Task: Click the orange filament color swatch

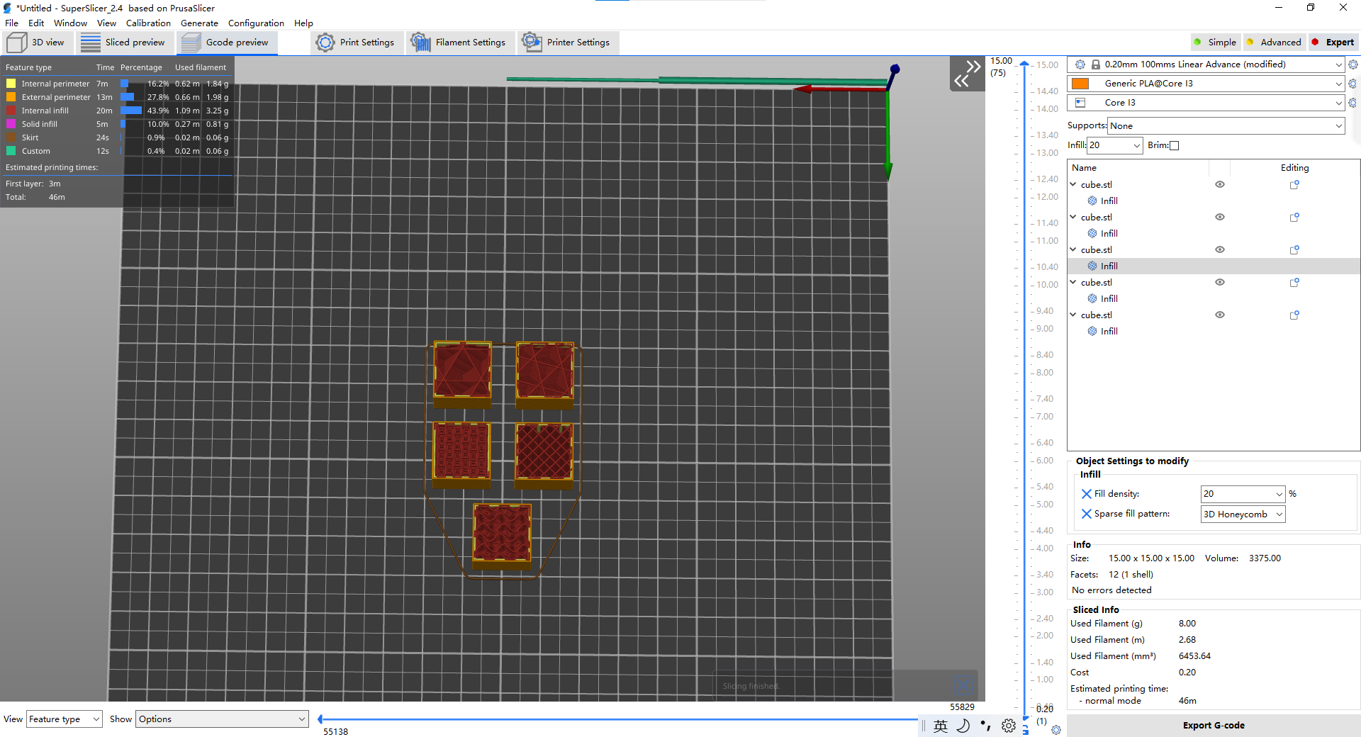Action: click(x=1080, y=84)
